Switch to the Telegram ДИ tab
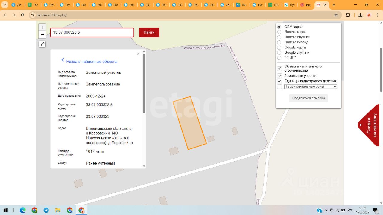 click(x=16, y=5)
